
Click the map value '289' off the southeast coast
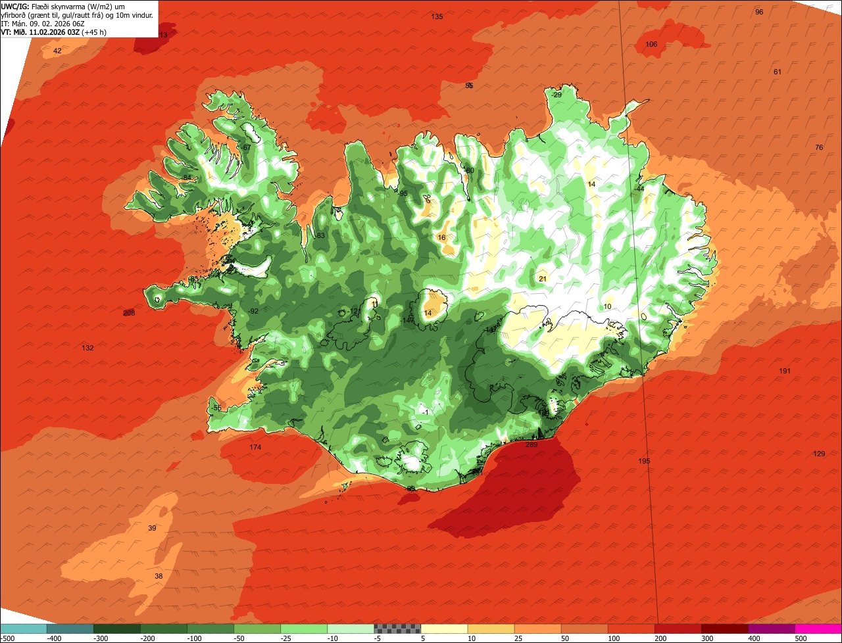coord(532,444)
